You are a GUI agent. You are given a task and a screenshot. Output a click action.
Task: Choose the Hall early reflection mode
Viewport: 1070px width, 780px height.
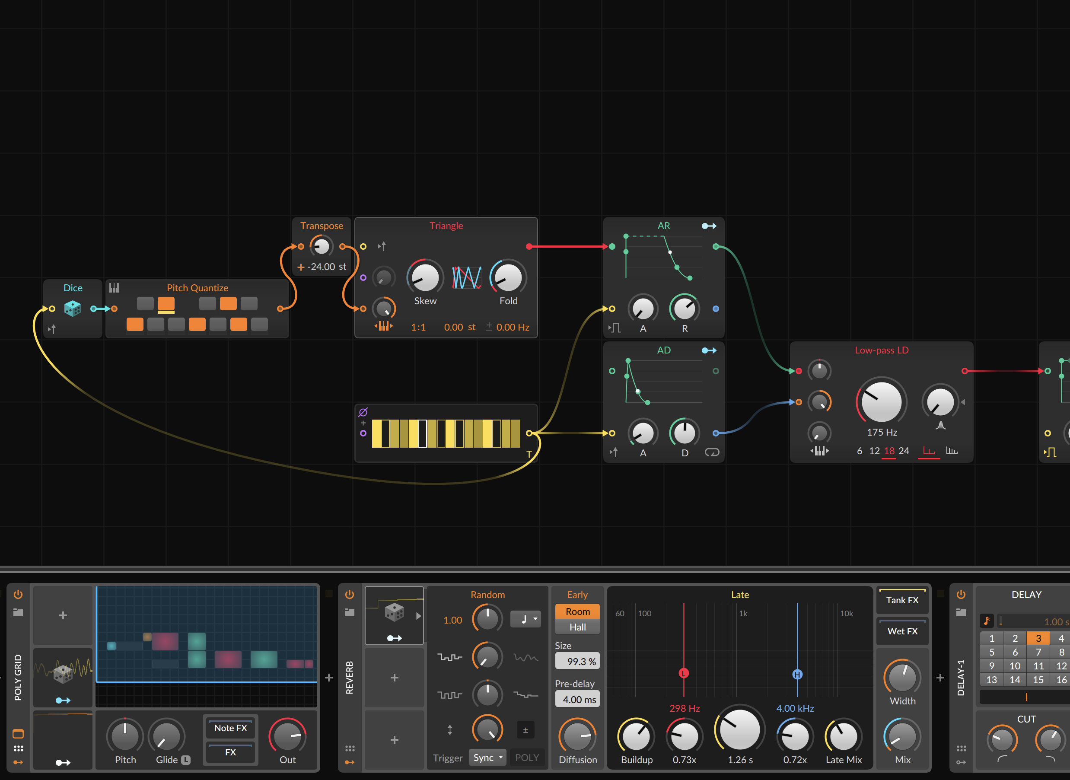[577, 627]
